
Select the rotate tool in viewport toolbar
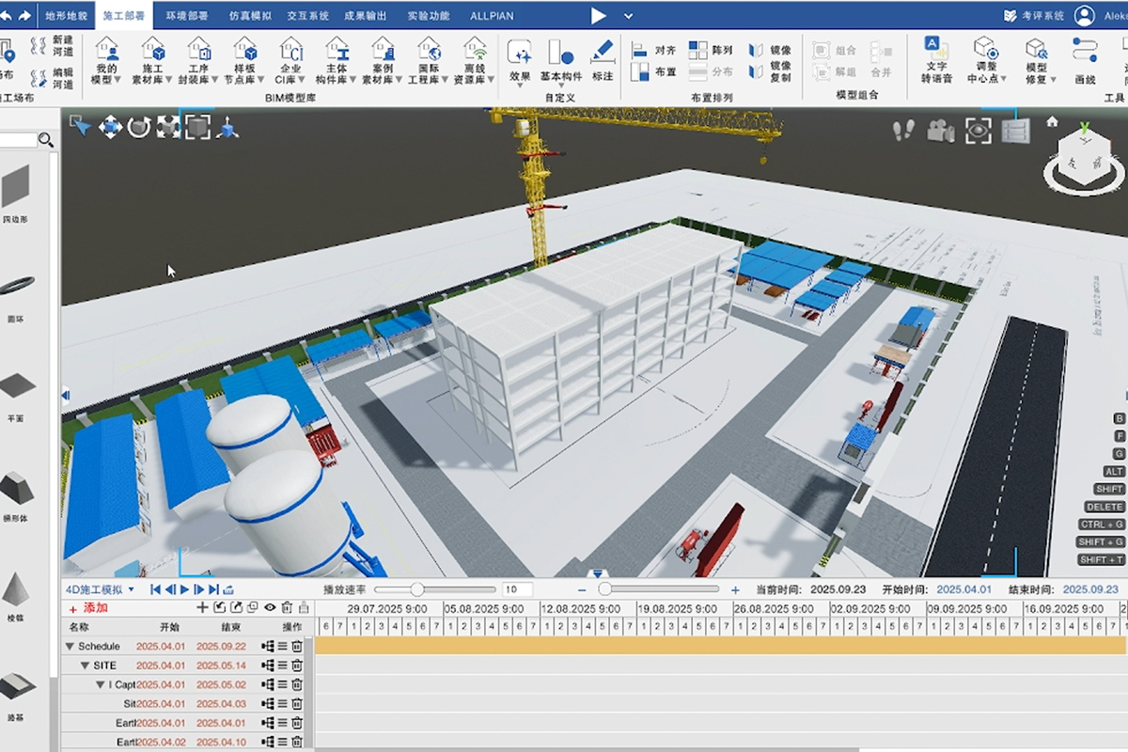click(139, 127)
